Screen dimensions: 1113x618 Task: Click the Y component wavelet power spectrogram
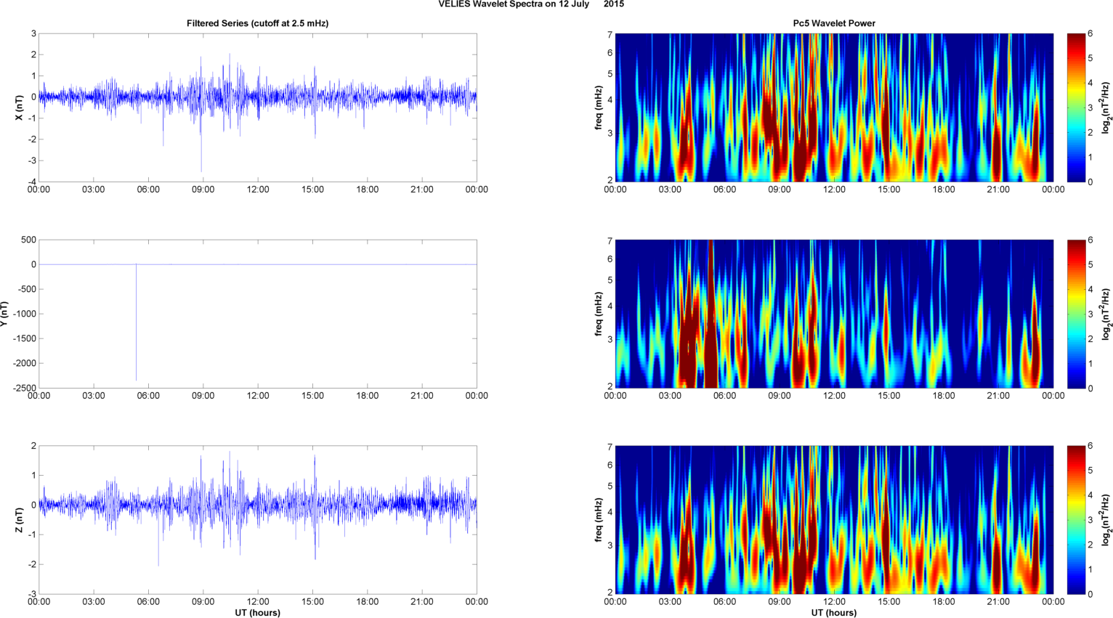click(x=834, y=314)
